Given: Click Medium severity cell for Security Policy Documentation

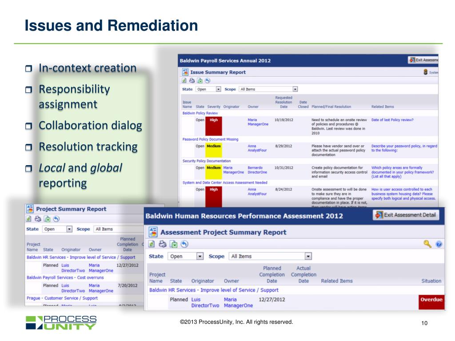Looking at the screenshot, I should coord(214,172).
